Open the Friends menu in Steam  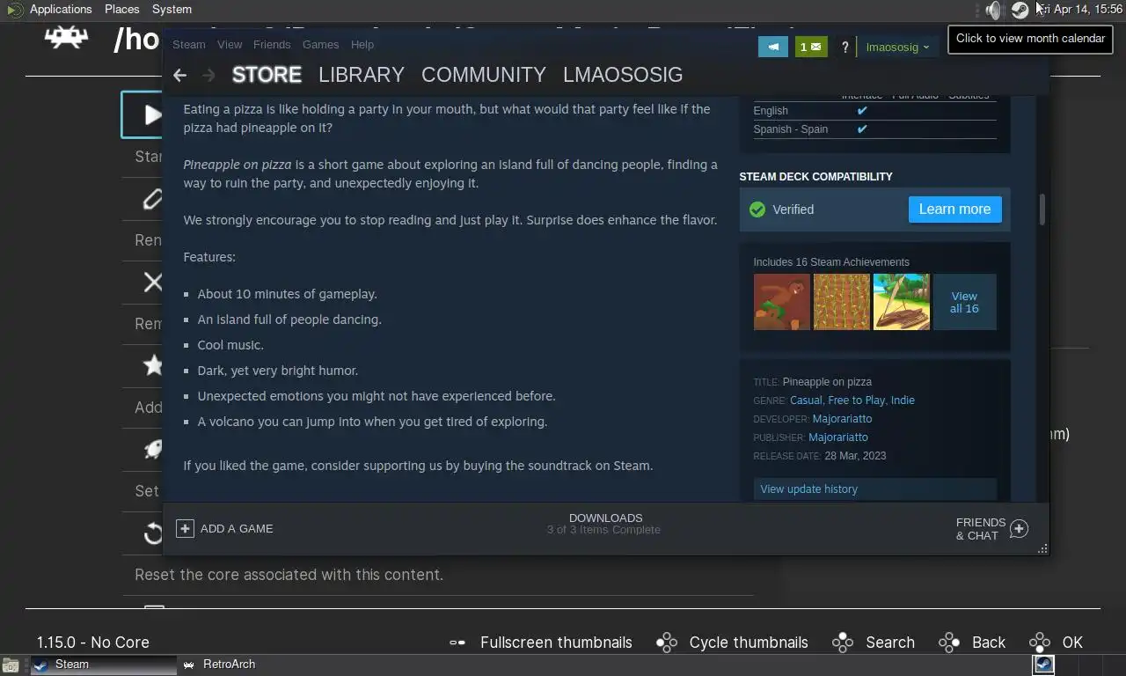[272, 45]
